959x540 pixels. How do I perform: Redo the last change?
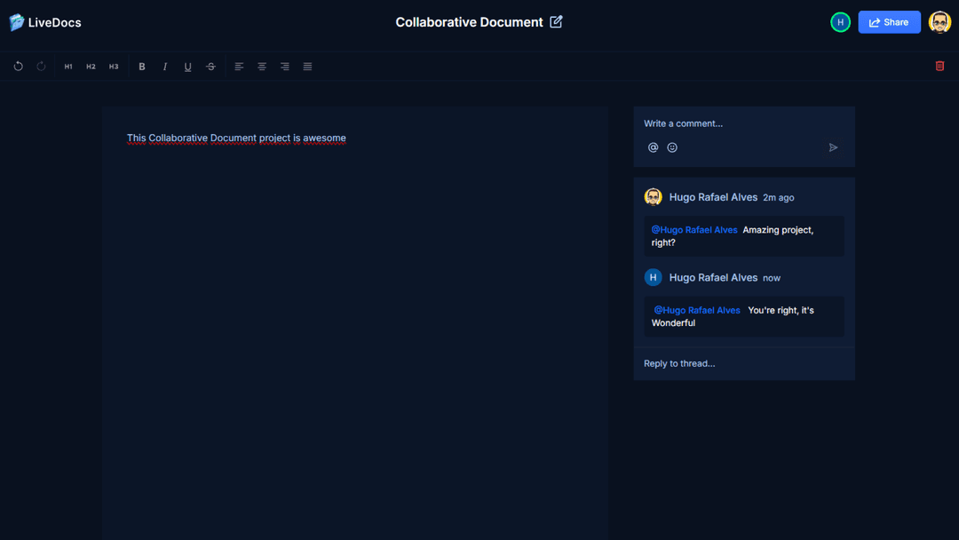[x=40, y=66]
